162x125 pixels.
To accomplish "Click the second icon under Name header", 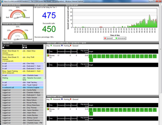I will click(26, 47).
